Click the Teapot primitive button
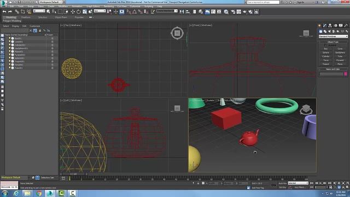 point(326,64)
